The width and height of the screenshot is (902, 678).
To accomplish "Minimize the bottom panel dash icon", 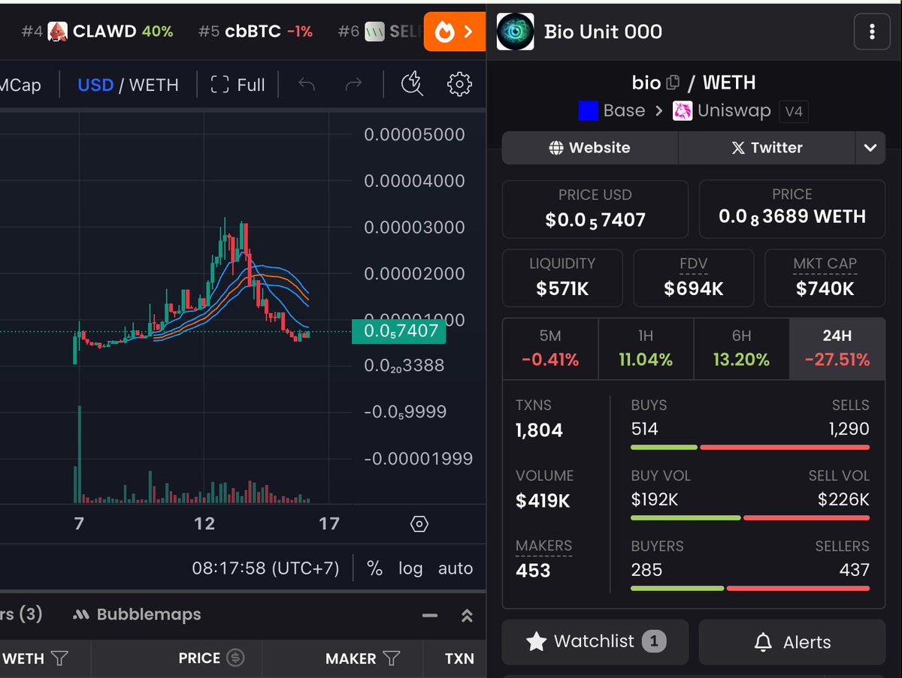I will coord(430,616).
